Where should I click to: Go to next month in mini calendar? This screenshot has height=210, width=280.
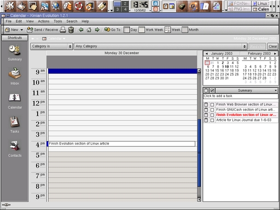click(x=275, y=54)
